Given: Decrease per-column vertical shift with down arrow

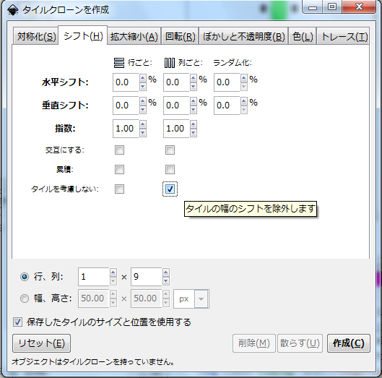Looking at the screenshot, I should (x=194, y=110).
